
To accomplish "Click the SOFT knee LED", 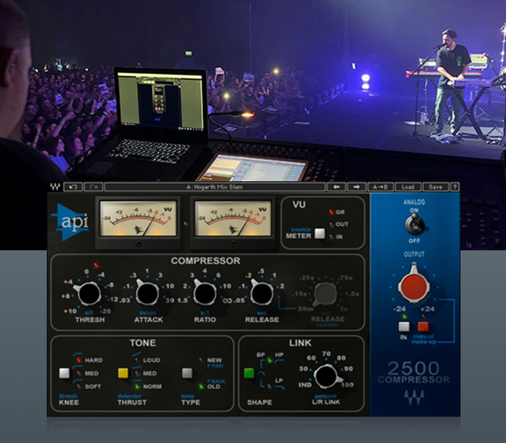I will [x=78, y=386].
